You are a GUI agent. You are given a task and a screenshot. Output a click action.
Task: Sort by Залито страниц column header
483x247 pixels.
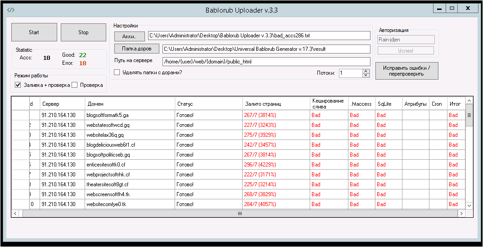point(276,104)
